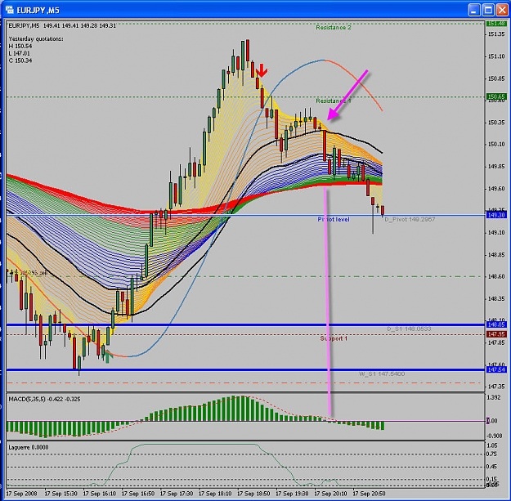Click the 'D_S1 148.0533' label

coord(409,329)
